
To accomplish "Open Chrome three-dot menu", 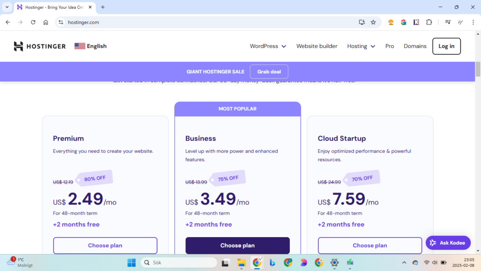I will point(473,22).
